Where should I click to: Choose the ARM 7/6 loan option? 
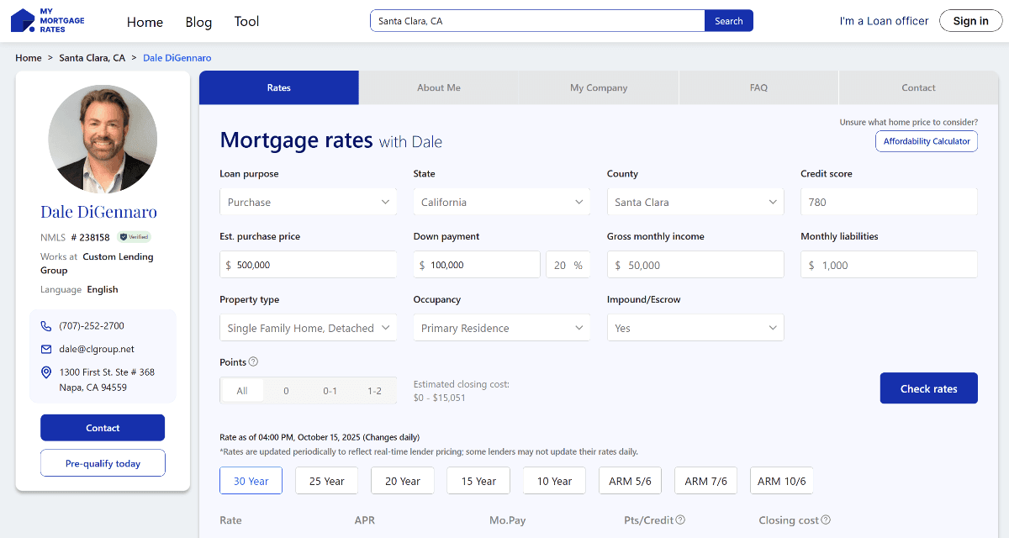click(x=705, y=481)
